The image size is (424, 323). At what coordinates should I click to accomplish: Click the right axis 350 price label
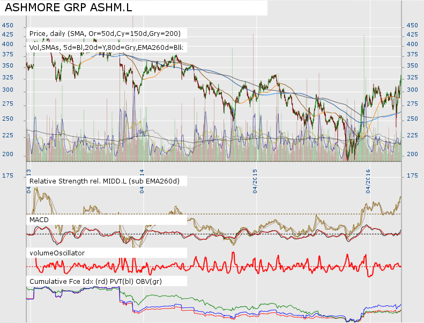pyautogui.click(x=412, y=65)
